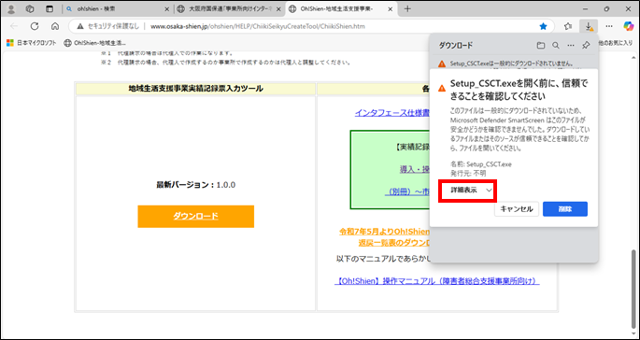Open a new browser tab

(407, 9)
